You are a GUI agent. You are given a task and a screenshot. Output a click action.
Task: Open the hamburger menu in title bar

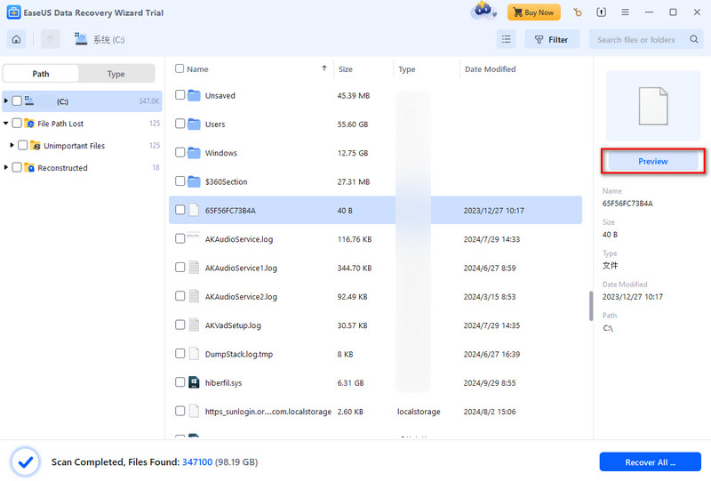click(626, 12)
